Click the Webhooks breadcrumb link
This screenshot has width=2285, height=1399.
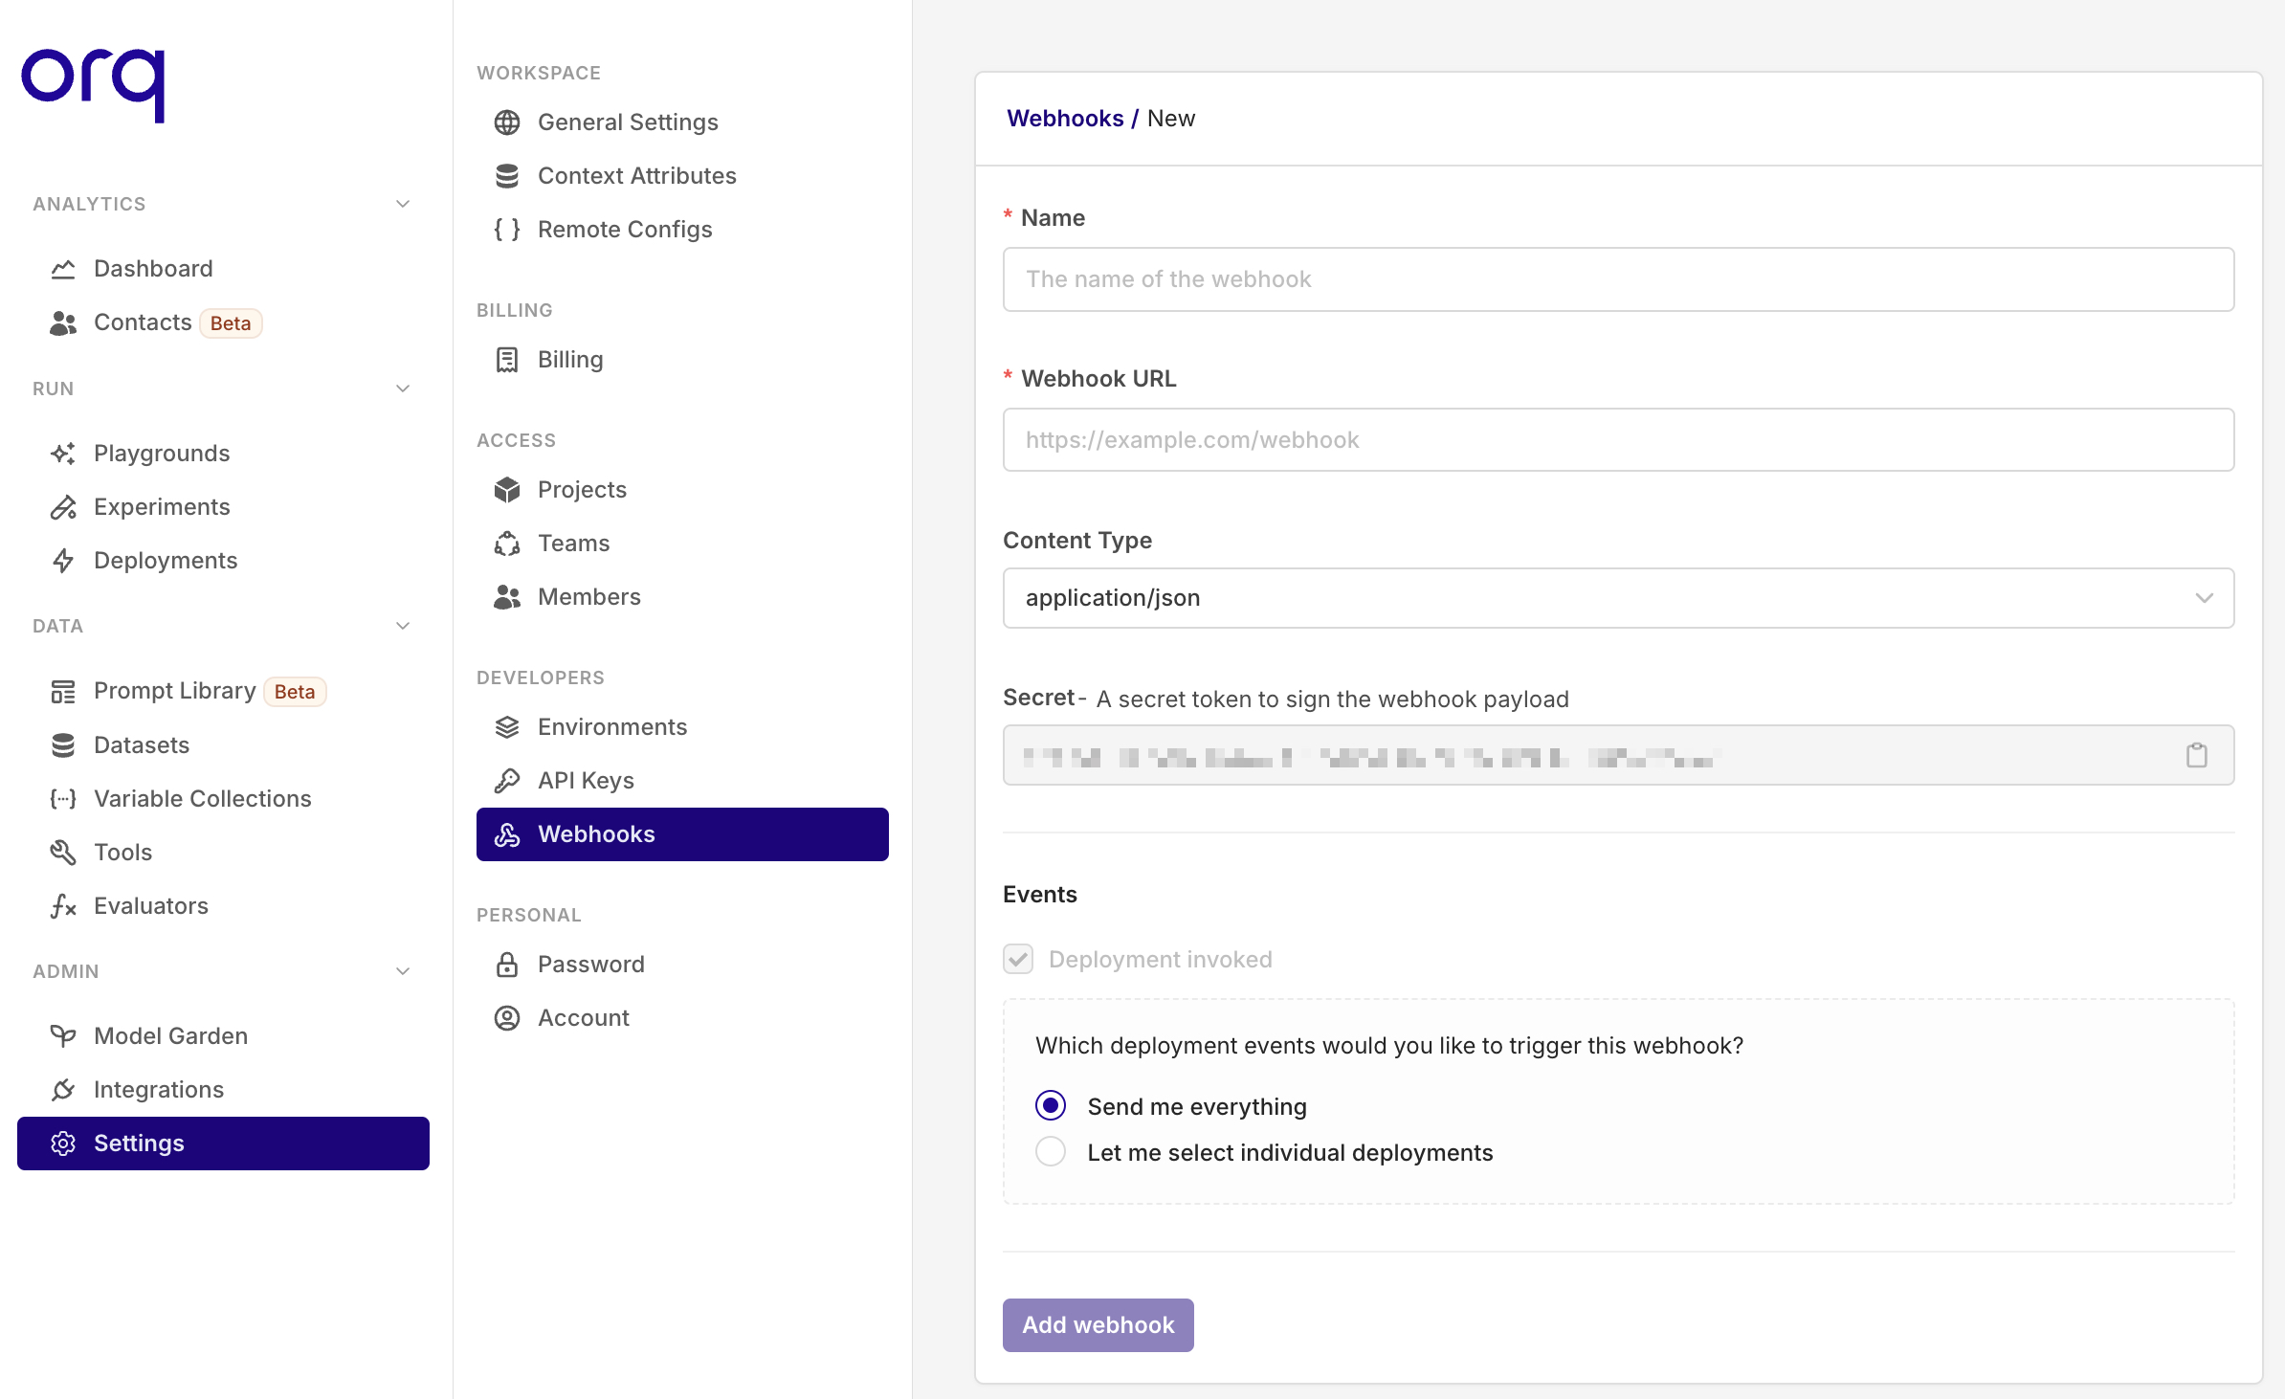[1062, 116]
